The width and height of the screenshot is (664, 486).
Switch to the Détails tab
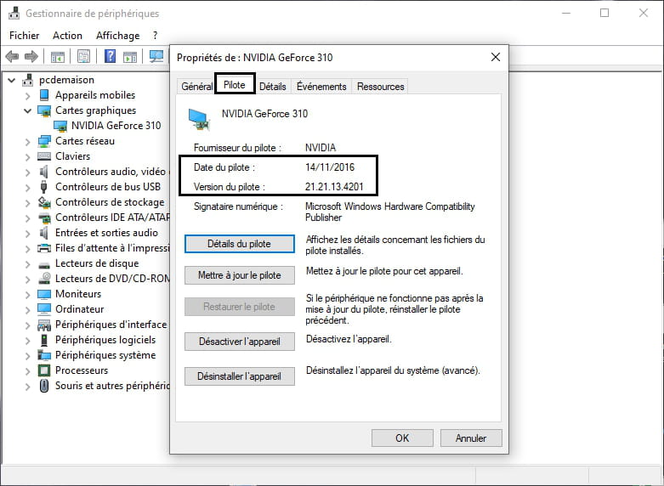(x=272, y=87)
